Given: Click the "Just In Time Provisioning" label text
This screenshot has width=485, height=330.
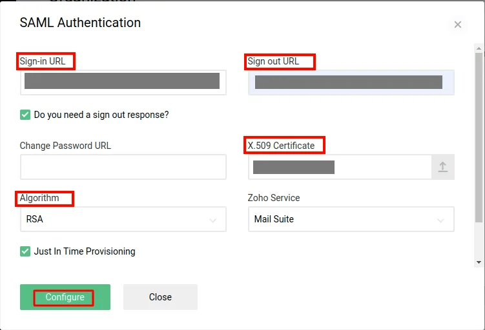Looking at the screenshot, I should pos(85,251).
